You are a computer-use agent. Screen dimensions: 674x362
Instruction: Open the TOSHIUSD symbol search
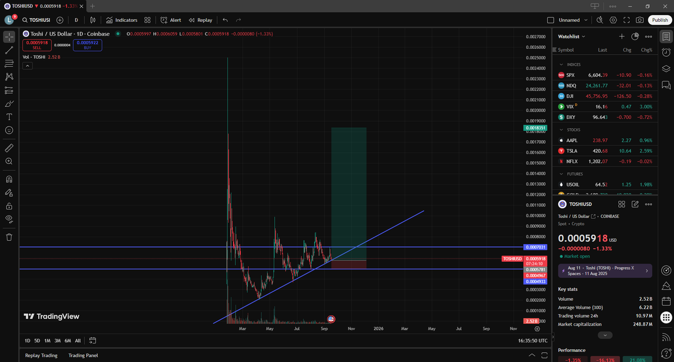pos(37,20)
